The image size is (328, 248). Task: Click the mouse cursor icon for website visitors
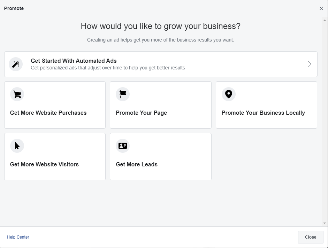pos(17,146)
